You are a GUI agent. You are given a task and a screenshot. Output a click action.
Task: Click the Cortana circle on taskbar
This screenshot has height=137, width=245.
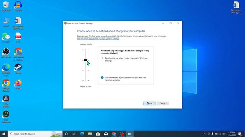click(66, 134)
